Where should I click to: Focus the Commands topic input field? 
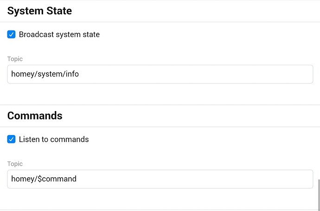(160, 179)
